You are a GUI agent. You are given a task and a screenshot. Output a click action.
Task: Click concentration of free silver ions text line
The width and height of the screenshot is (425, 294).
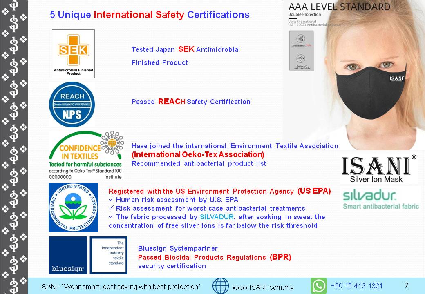coord(213,225)
